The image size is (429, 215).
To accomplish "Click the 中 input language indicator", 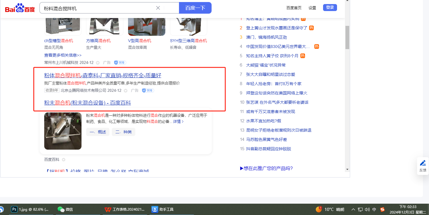I will pyautogui.click(x=374, y=209).
